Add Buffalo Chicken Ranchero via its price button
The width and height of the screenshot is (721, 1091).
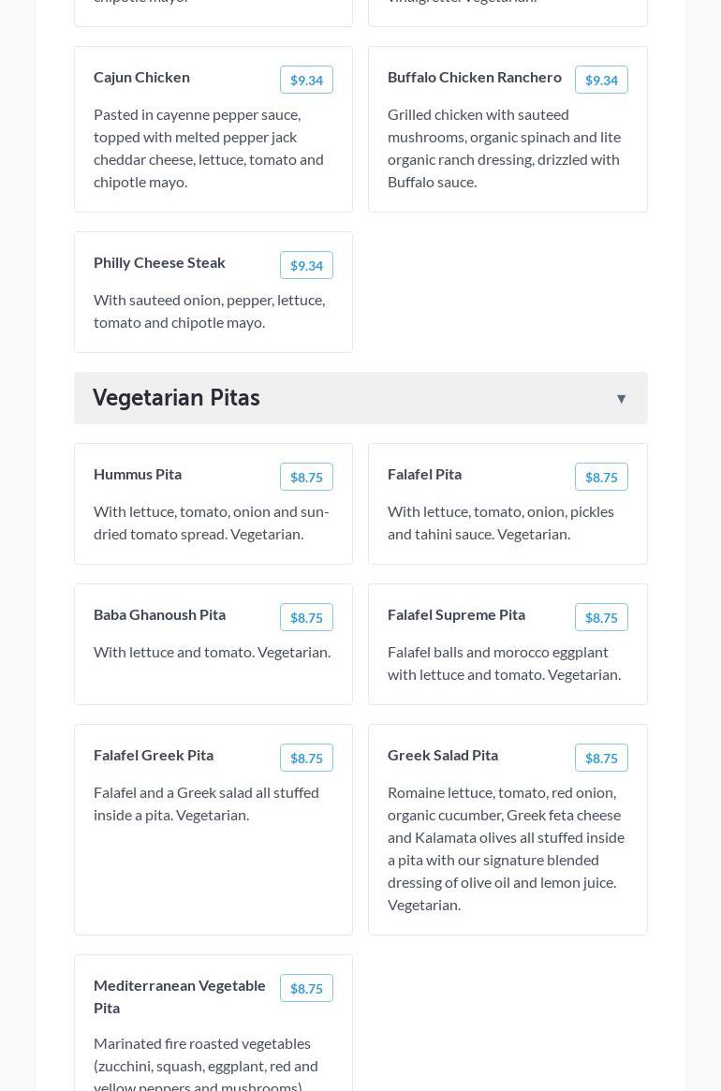601,80
